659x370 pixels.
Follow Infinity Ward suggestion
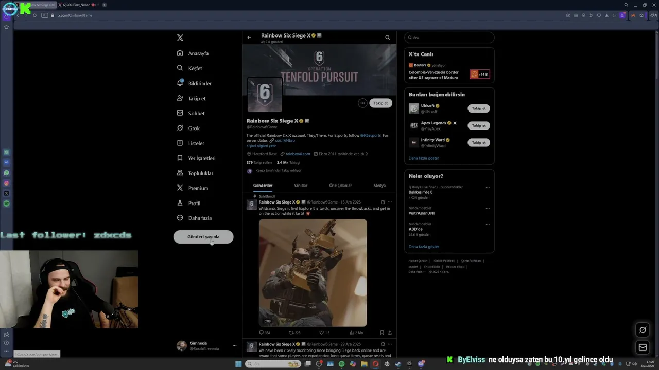(479, 142)
